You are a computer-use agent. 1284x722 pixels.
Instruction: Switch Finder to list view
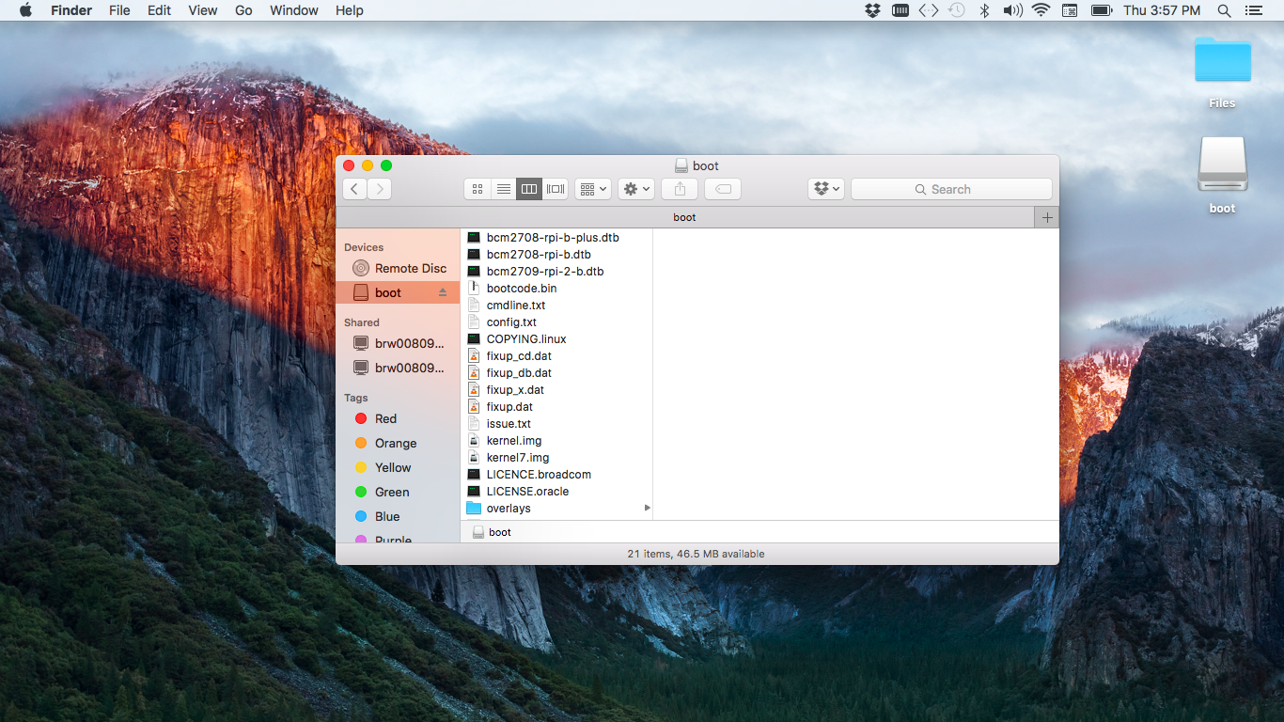(x=504, y=189)
